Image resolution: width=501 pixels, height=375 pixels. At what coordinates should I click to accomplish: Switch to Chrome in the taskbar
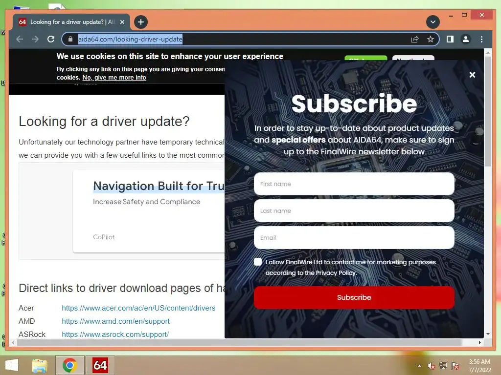[x=69, y=365]
